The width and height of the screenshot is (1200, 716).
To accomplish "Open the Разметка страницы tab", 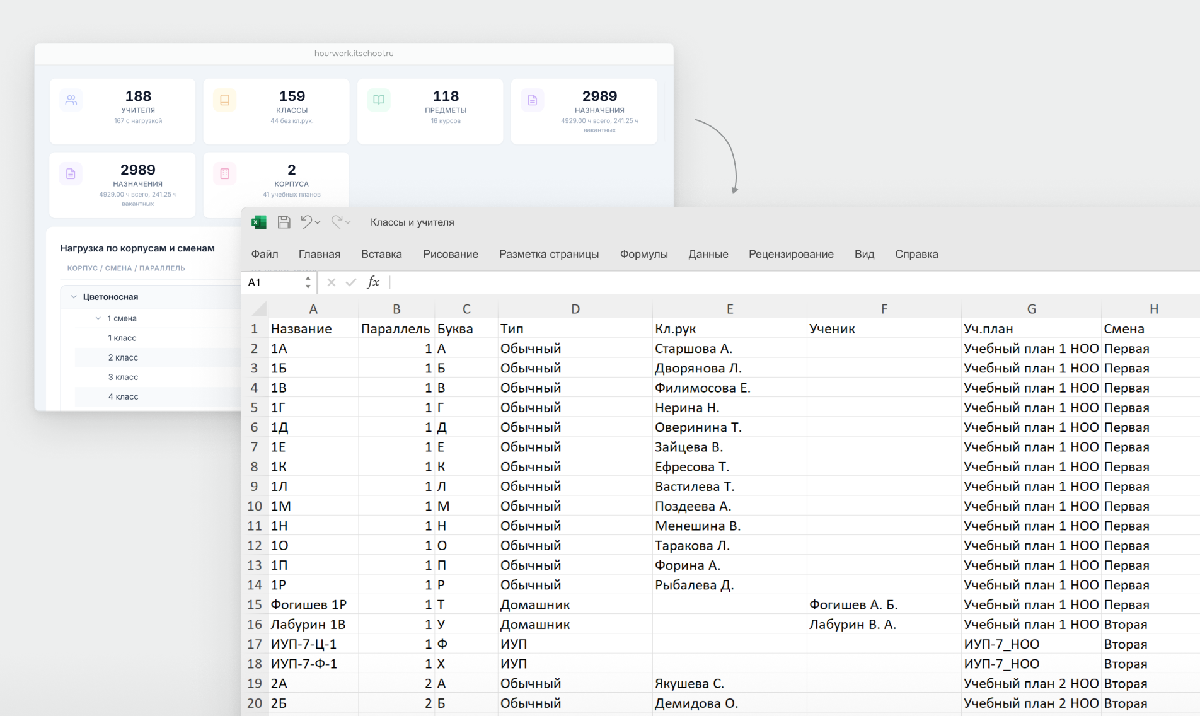I will [549, 254].
